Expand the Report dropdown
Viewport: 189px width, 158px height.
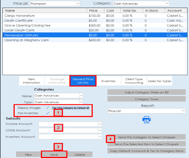point(184,111)
